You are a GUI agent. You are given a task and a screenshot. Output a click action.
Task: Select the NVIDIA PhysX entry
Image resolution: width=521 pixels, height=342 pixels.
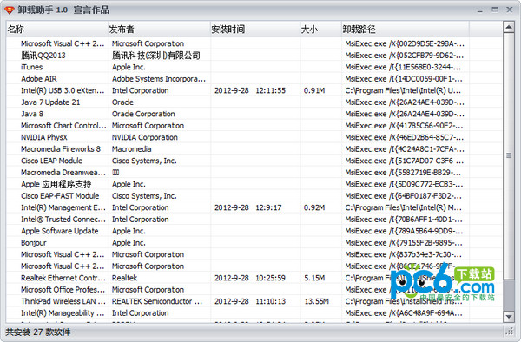coord(254,137)
